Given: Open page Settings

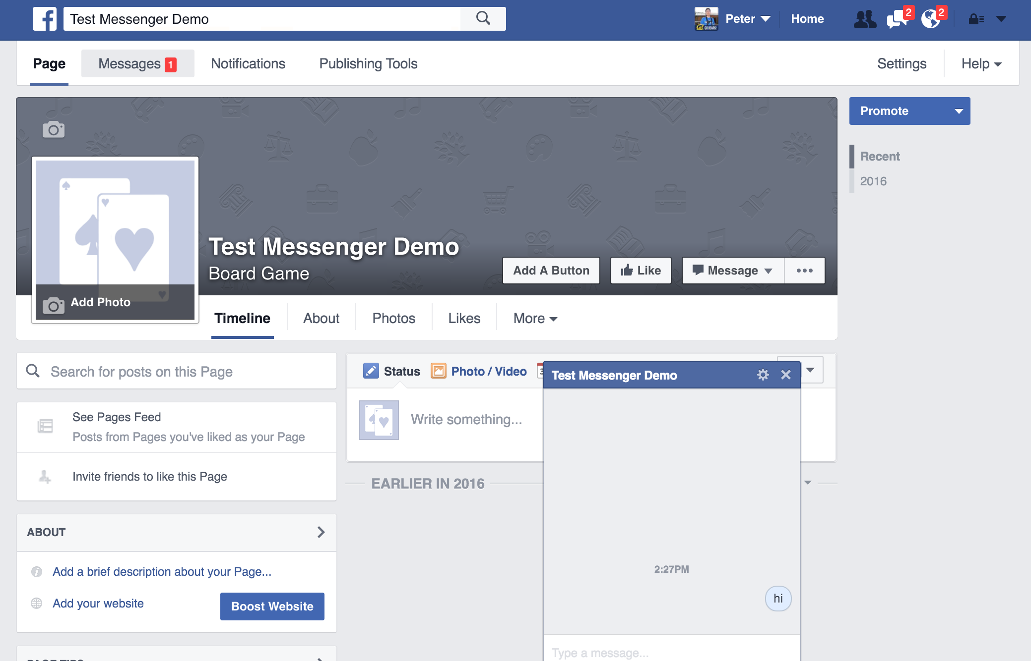Looking at the screenshot, I should pyautogui.click(x=902, y=63).
